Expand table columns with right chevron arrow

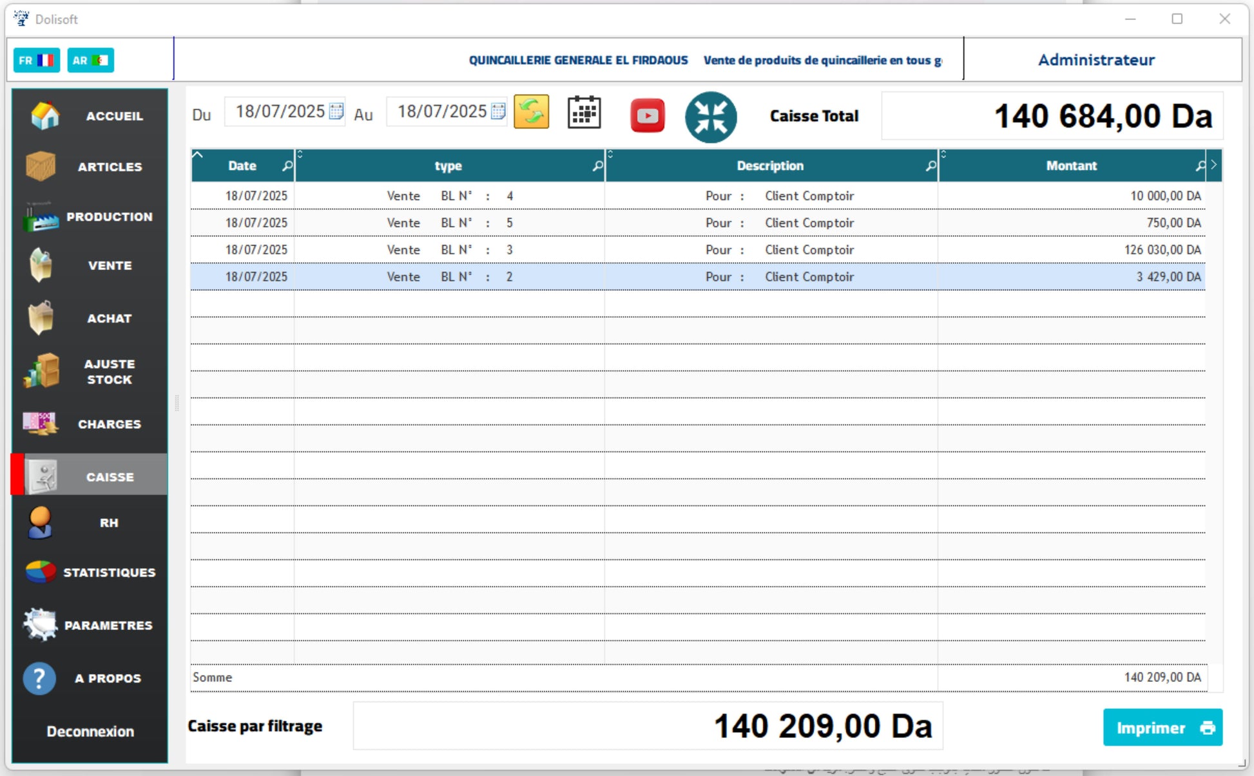click(1213, 166)
